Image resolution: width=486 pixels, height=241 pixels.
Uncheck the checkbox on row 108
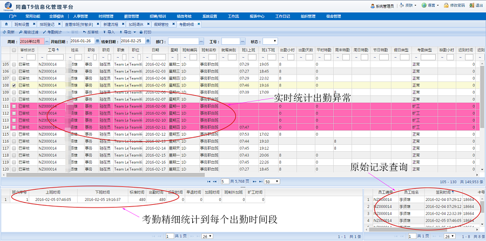(x=14, y=85)
